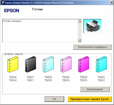
Task: Click the Epson Status Monitor title bar icon
Action: pyautogui.click(x=3, y=3)
